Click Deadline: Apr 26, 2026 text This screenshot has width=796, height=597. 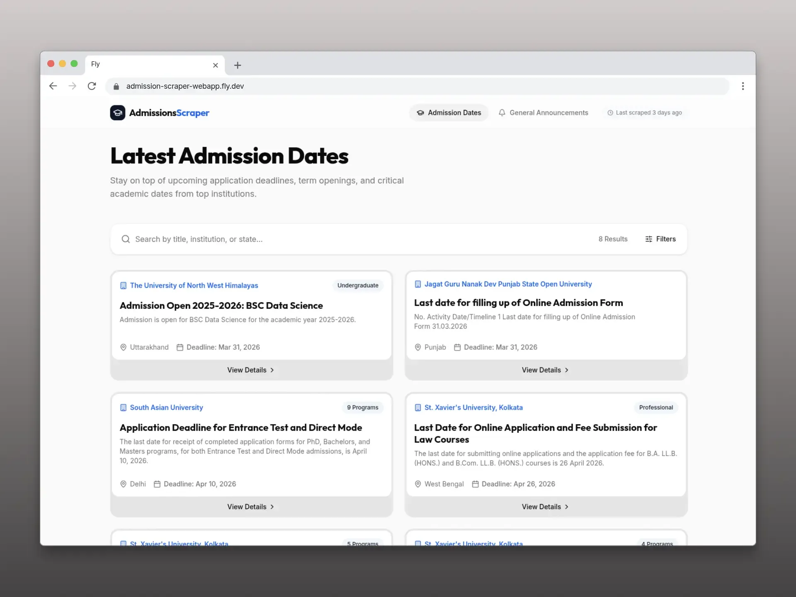518,484
